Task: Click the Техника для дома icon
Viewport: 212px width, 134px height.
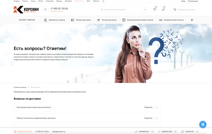Action: (x=98, y=20)
